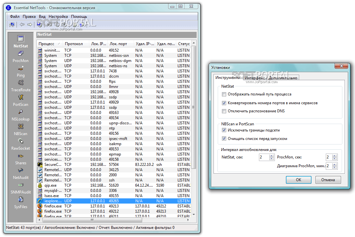Sort list by Процесс column header
The width and height of the screenshot is (355, 237).
tap(49, 44)
